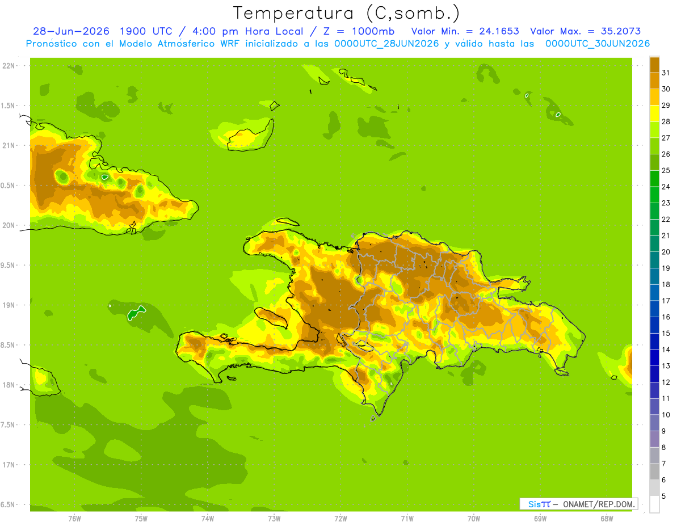Click the "71W" longitude label
This screenshot has width=681, height=526.
pyautogui.click(x=407, y=518)
